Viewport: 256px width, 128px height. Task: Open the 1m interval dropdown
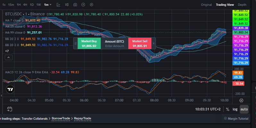click(48, 5)
